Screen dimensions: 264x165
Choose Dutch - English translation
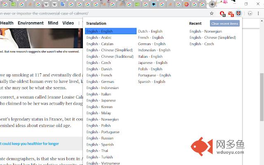(150, 31)
